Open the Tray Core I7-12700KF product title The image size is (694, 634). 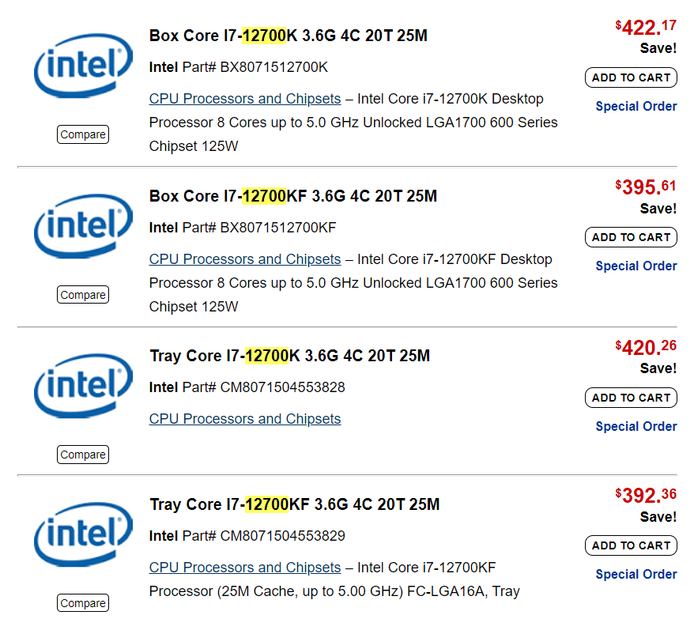(x=295, y=504)
